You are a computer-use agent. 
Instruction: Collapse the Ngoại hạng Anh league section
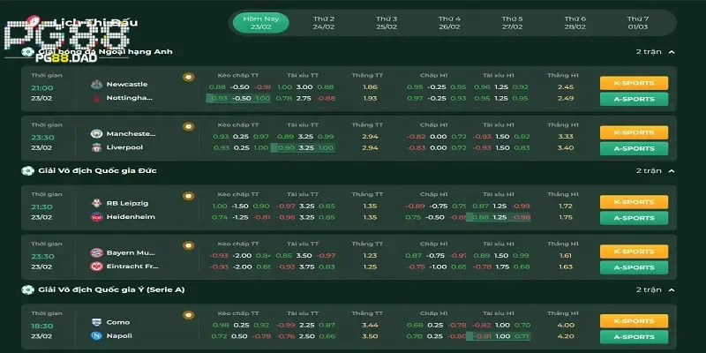pyautogui.click(x=672, y=52)
